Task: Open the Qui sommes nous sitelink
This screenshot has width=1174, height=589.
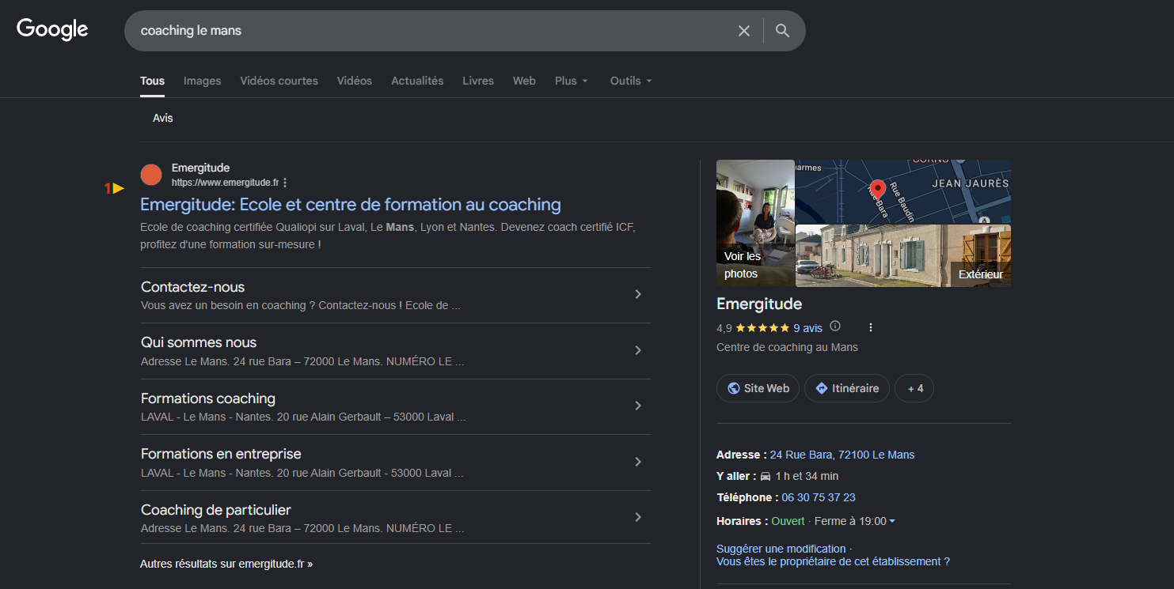Action: tap(199, 342)
